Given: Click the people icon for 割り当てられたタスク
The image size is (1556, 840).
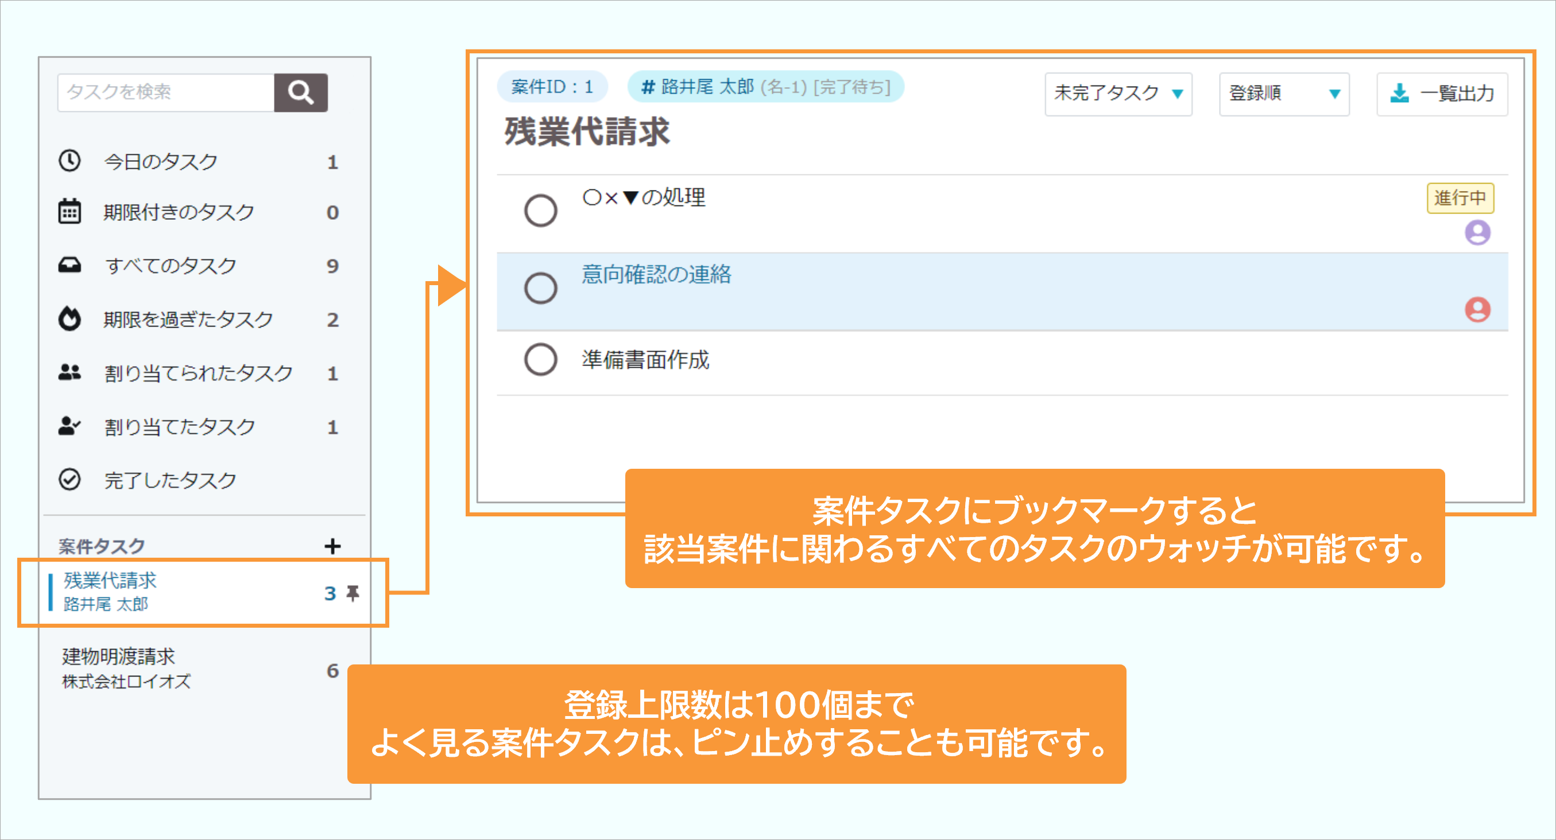Looking at the screenshot, I should [x=69, y=372].
